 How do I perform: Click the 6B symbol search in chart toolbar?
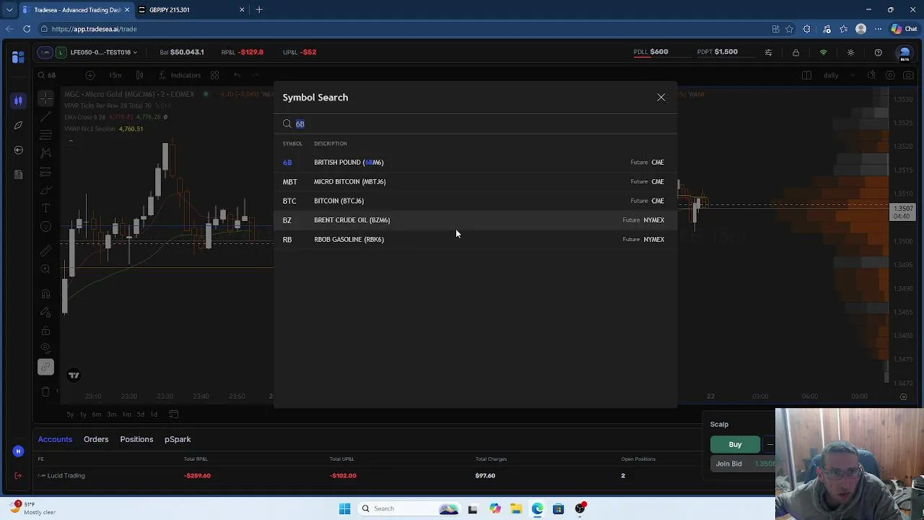point(48,75)
